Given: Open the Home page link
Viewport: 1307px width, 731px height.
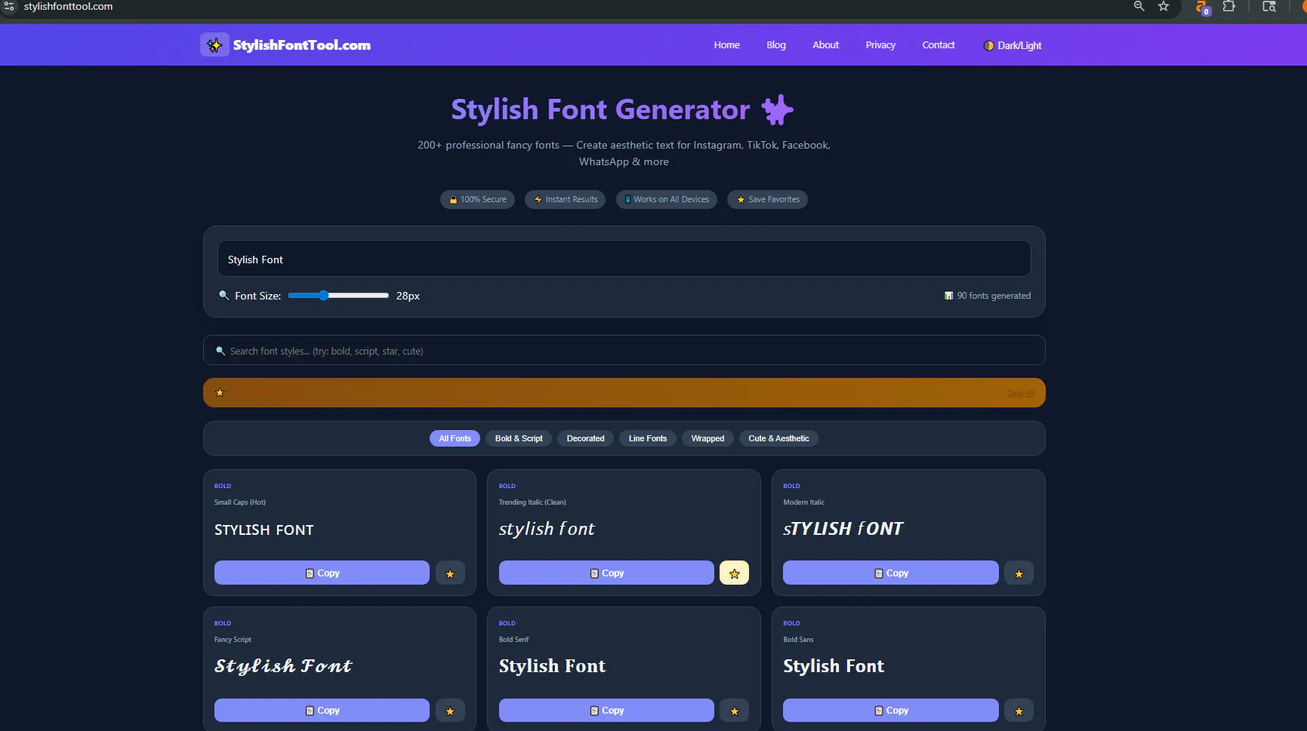Looking at the screenshot, I should click(x=726, y=45).
